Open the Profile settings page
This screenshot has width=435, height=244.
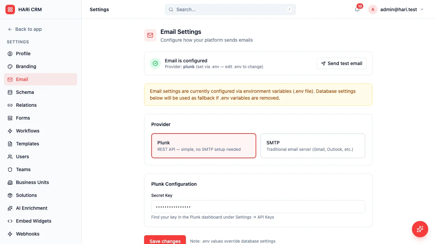point(23,54)
